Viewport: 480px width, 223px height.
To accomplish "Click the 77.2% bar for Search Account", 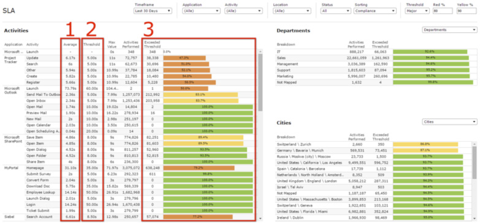I will coord(198,217).
